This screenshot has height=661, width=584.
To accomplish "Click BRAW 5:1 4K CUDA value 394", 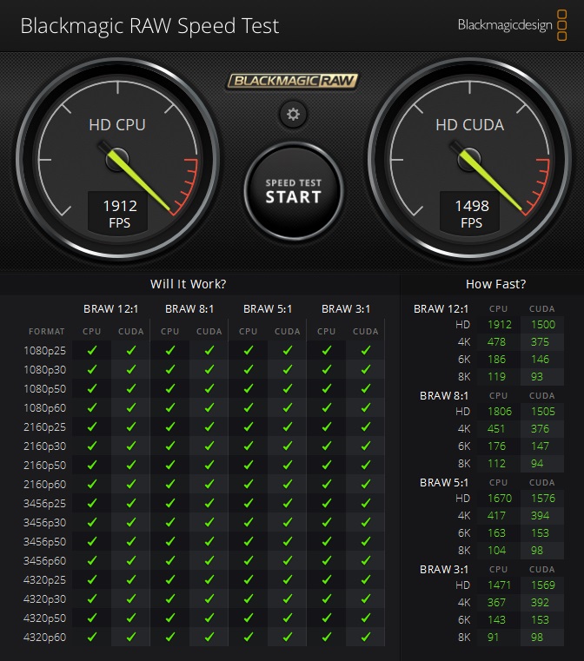I will (x=540, y=516).
